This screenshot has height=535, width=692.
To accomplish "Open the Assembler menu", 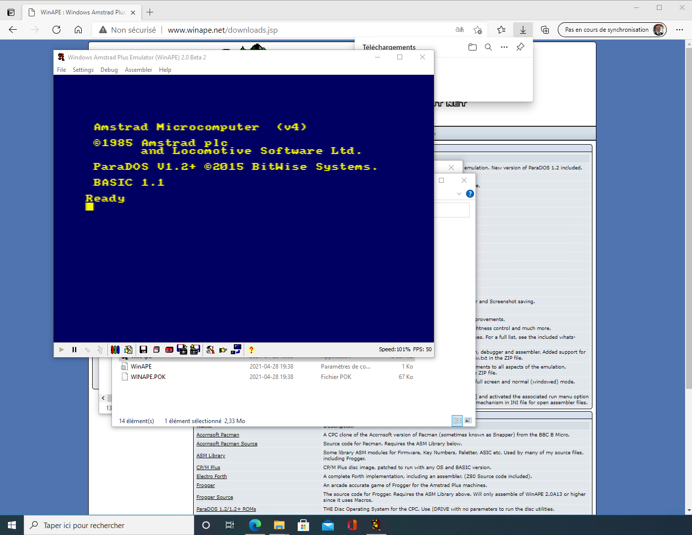I will pos(138,70).
